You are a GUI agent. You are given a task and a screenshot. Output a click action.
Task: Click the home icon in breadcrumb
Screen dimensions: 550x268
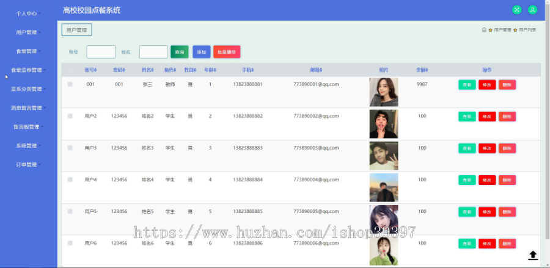pyautogui.click(x=484, y=30)
